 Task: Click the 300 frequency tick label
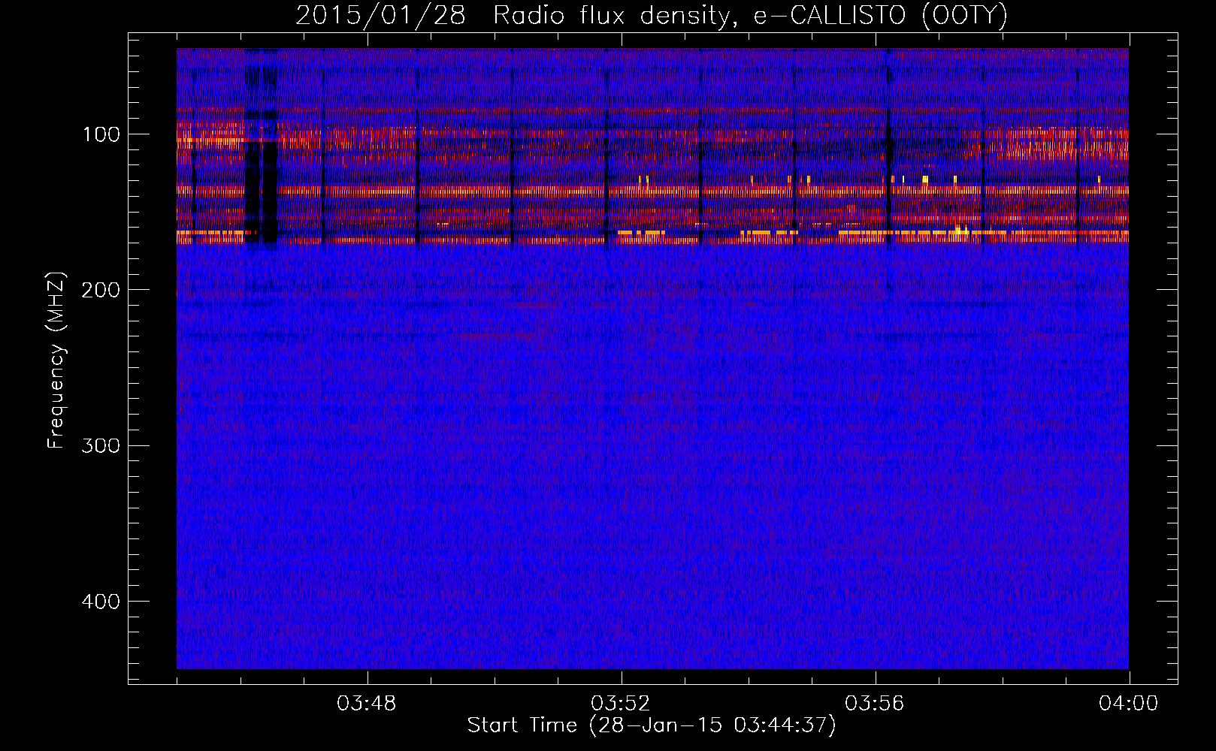[x=99, y=446]
